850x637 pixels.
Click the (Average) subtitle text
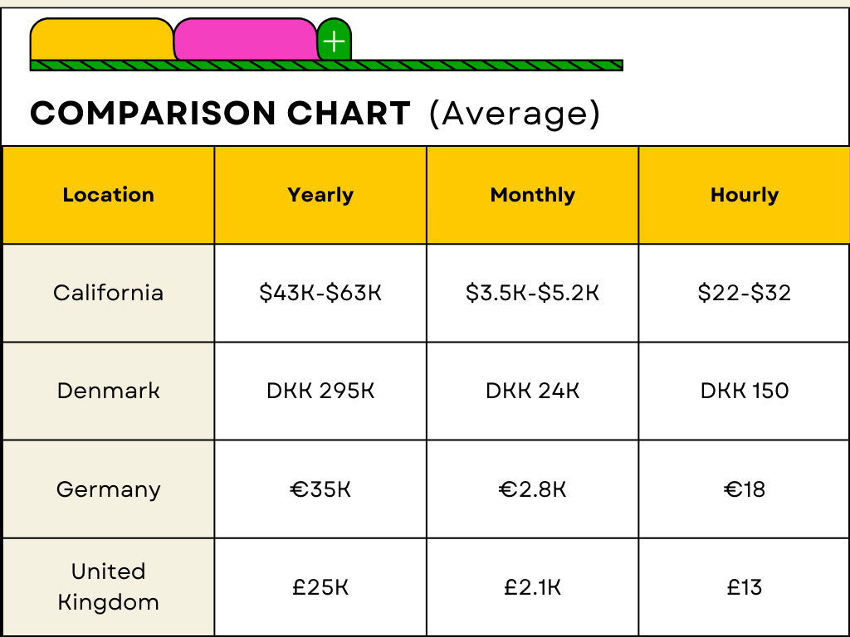click(515, 114)
